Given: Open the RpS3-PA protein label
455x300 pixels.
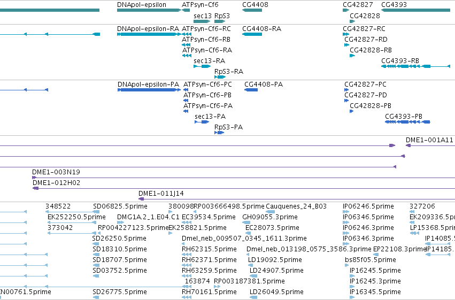Looking at the screenshot, I should click(x=228, y=127).
